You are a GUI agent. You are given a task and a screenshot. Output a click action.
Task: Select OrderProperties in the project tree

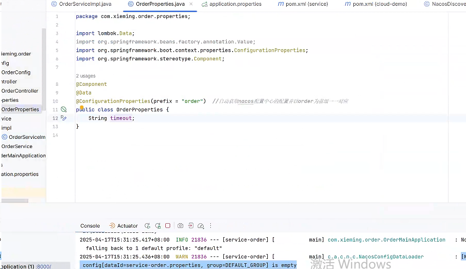20,109
